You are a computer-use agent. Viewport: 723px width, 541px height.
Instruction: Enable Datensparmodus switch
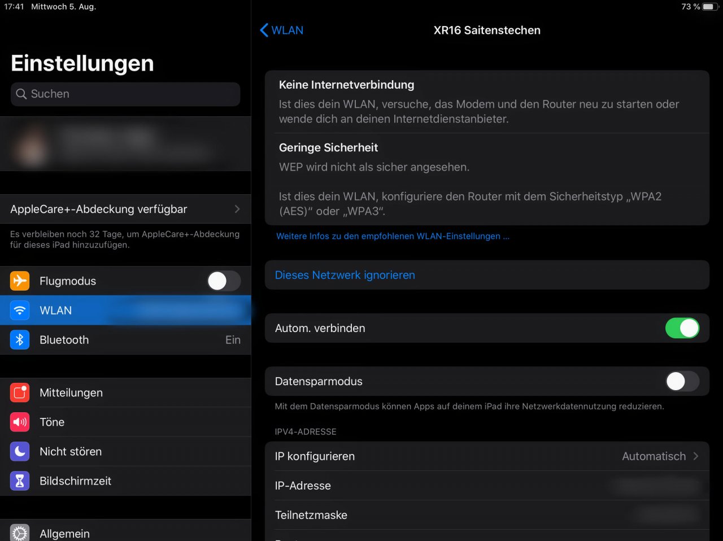(682, 381)
